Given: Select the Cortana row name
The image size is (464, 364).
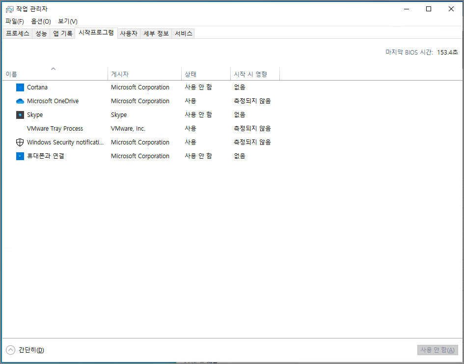Looking at the screenshot, I should [37, 87].
